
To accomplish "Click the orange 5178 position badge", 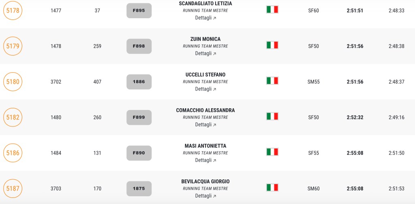I will (13, 11).
